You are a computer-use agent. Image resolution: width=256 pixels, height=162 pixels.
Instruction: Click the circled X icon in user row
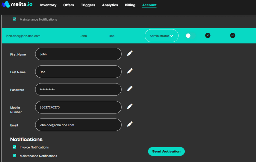coord(208,35)
